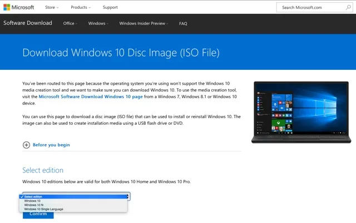The image size is (356, 223).
Task: Expand the Before you begin plus icon
Action: click(x=26, y=145)
